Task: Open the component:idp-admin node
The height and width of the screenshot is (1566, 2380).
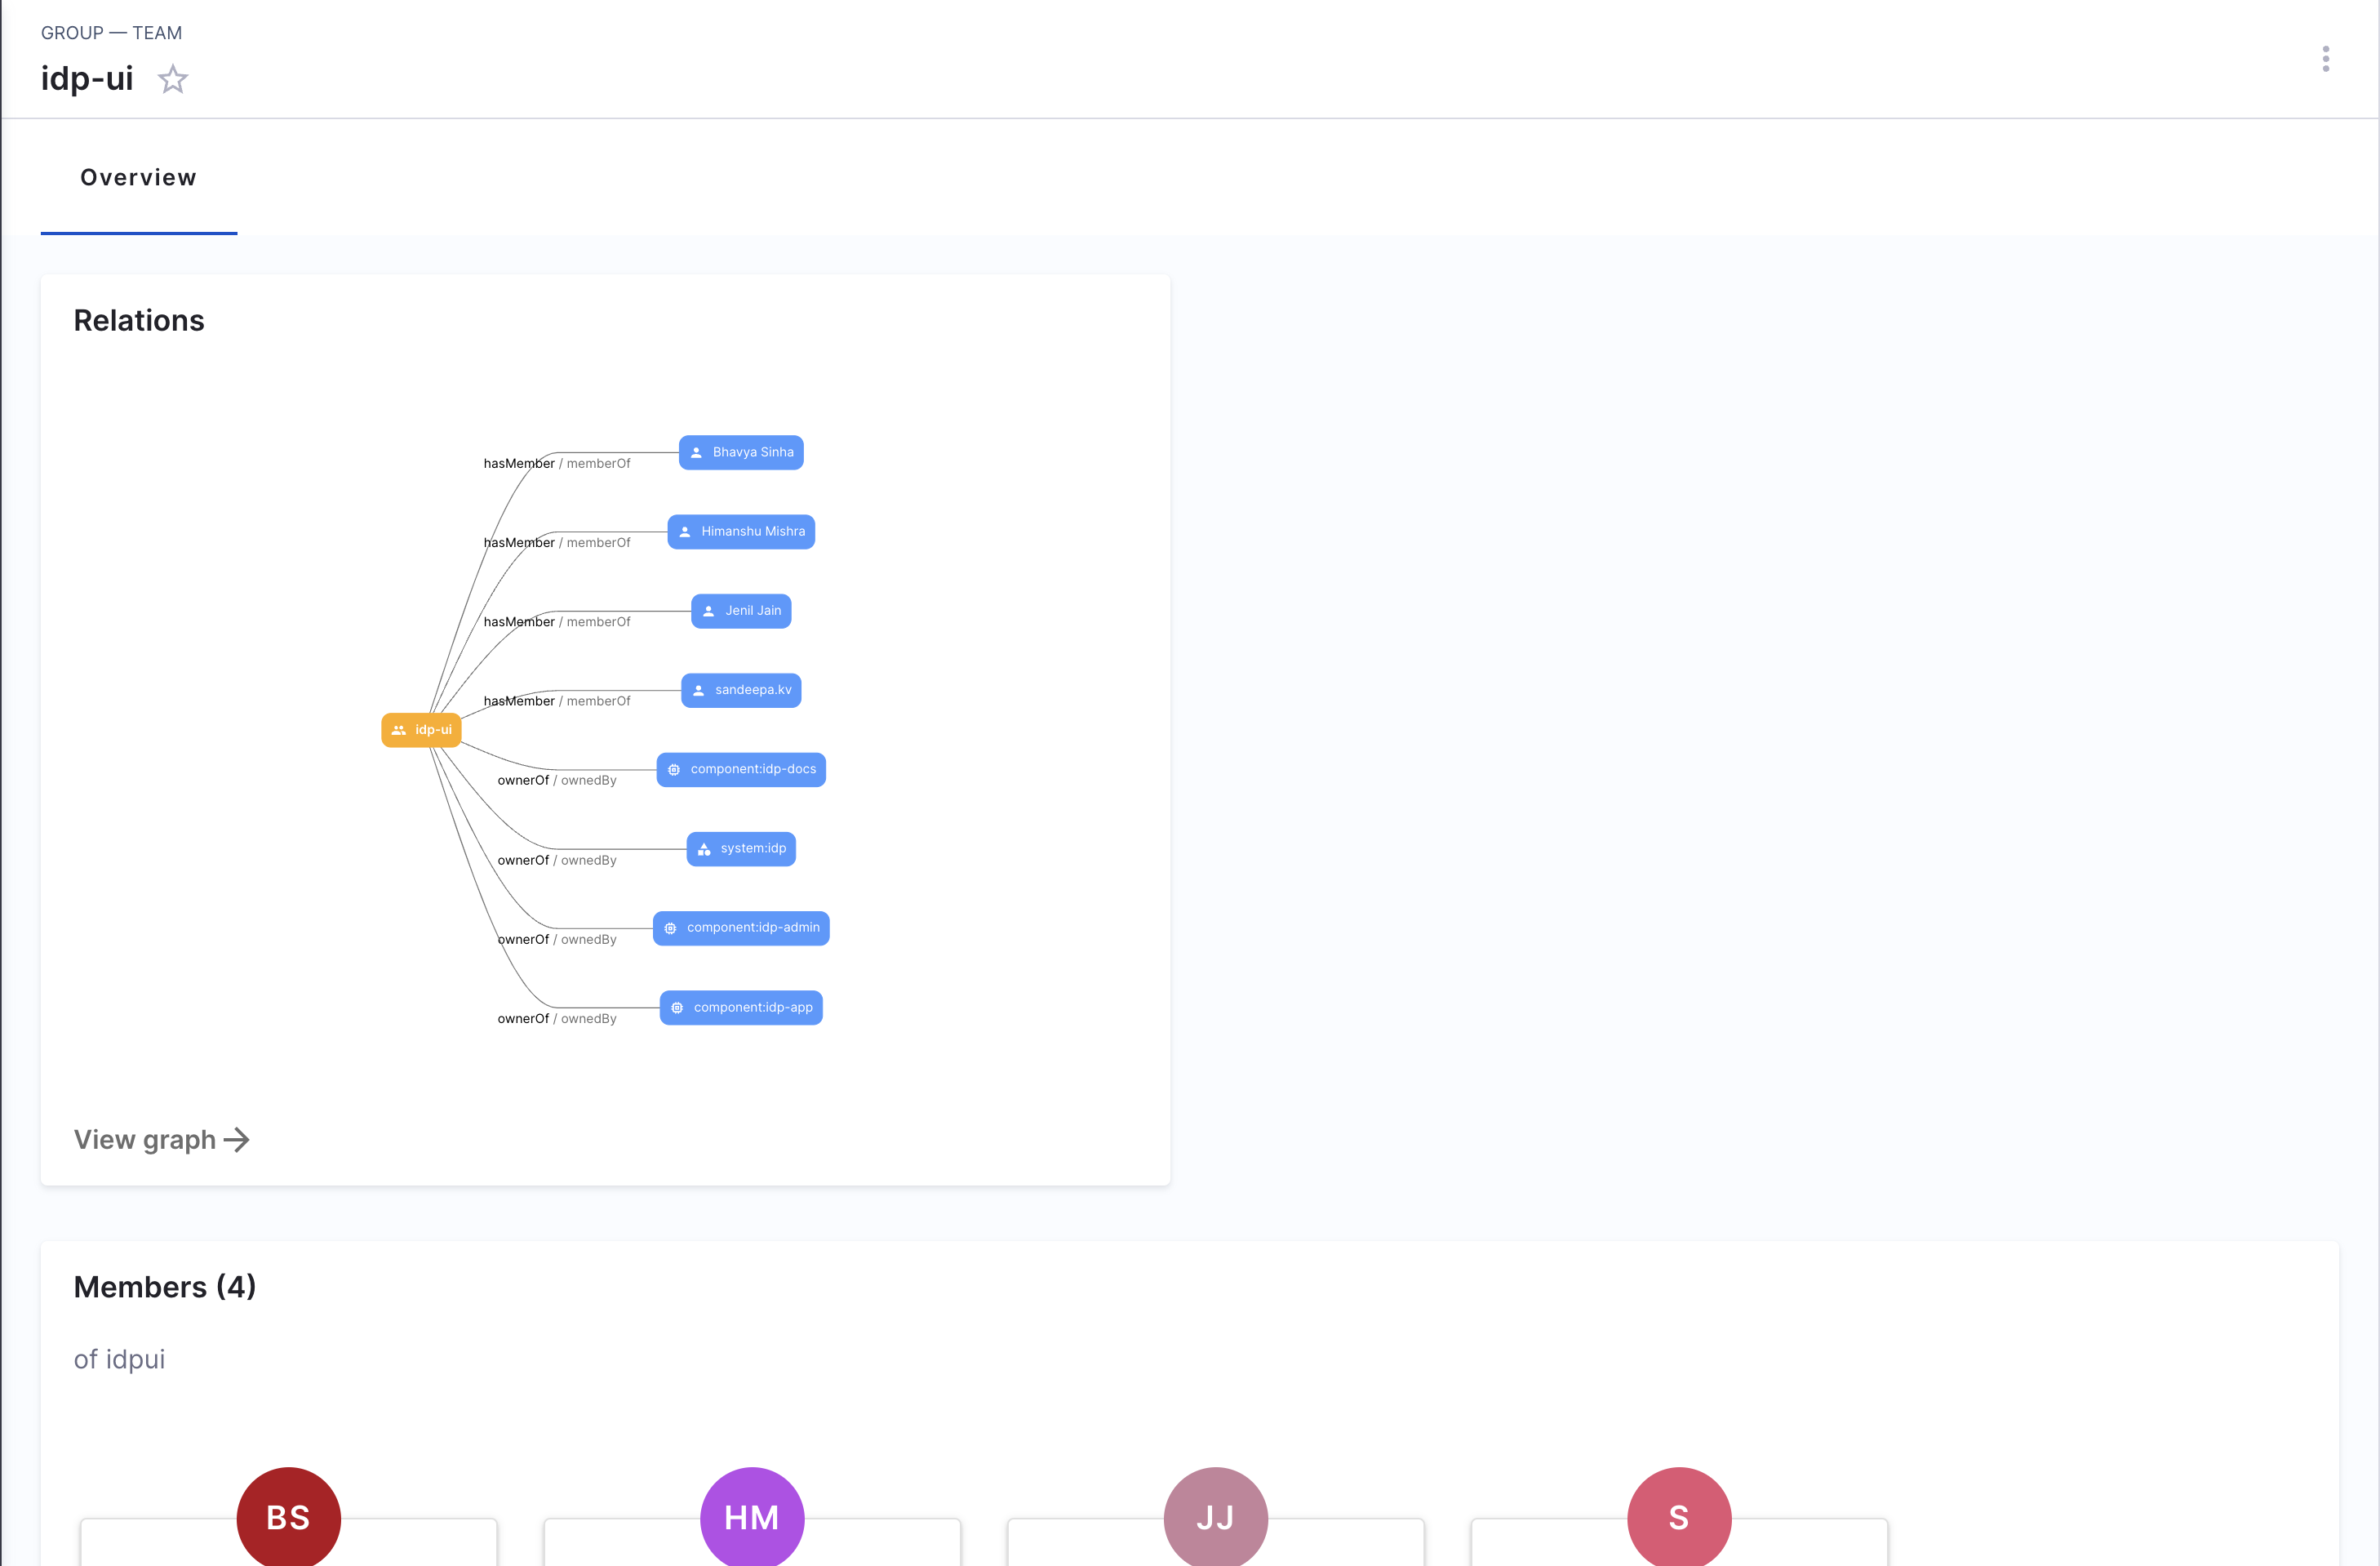Action: click(x=741, y=928)
